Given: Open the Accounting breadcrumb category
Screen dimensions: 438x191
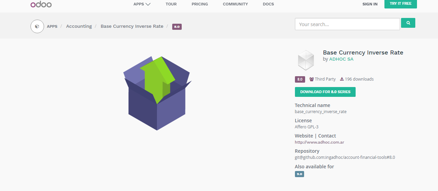Looking at the screenshot, I should [x=79, y=26].
